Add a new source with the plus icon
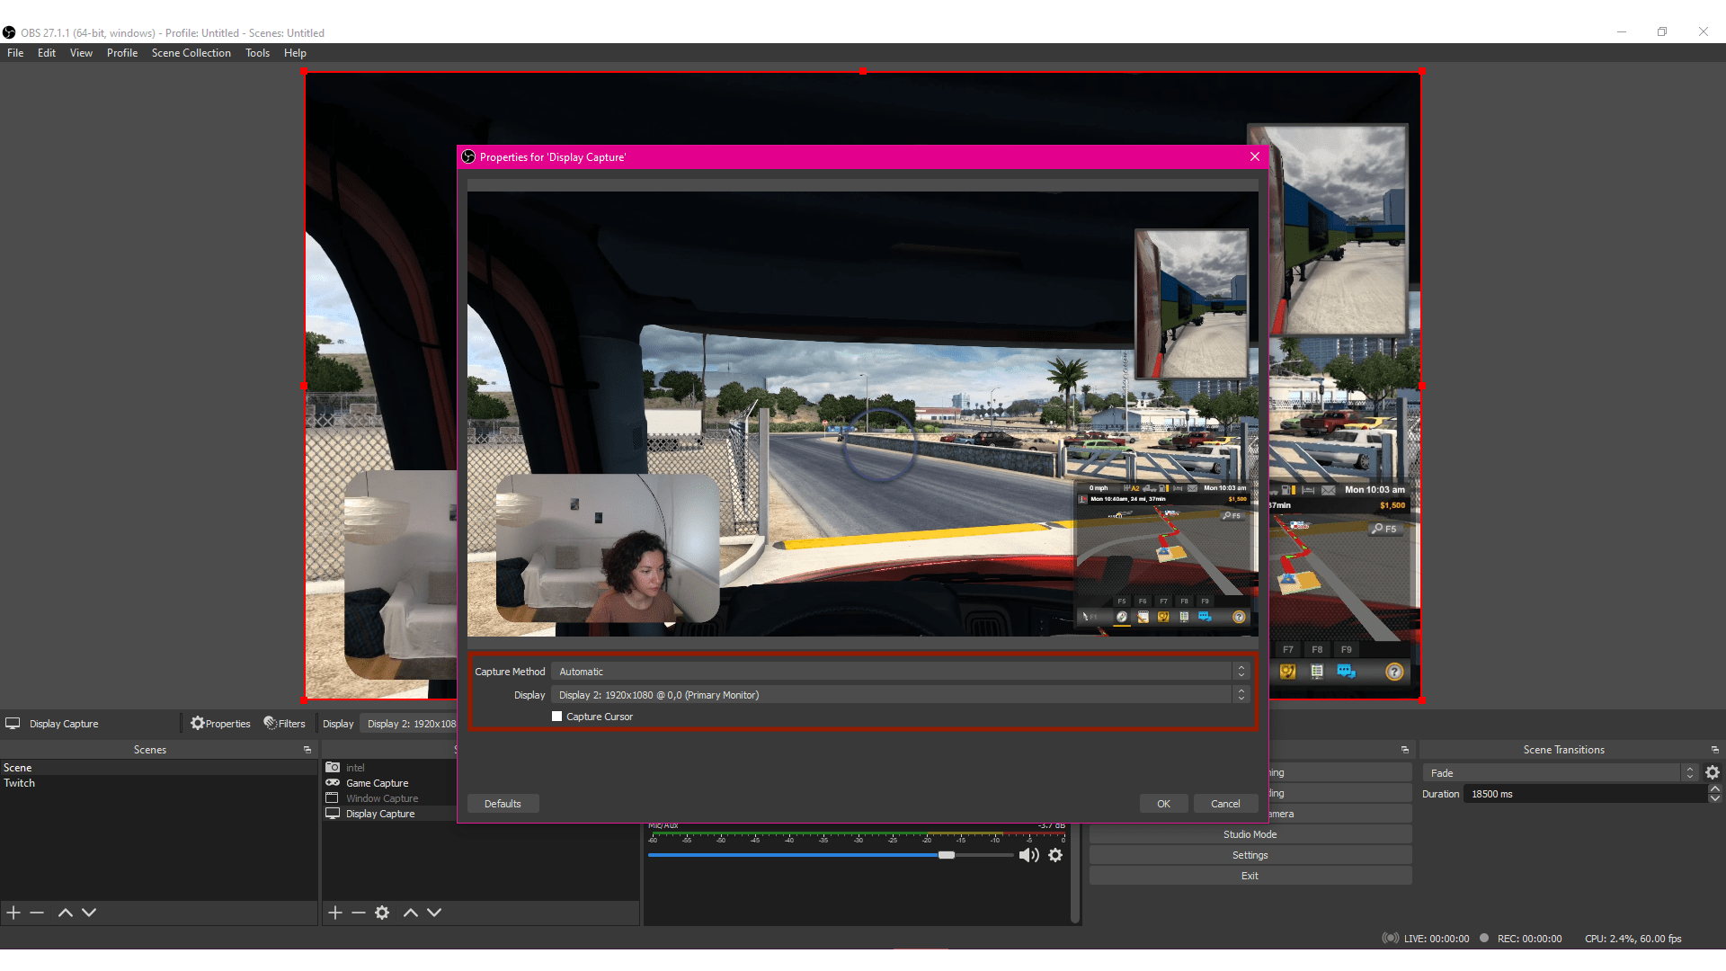1726x971 pixels. 334,912
